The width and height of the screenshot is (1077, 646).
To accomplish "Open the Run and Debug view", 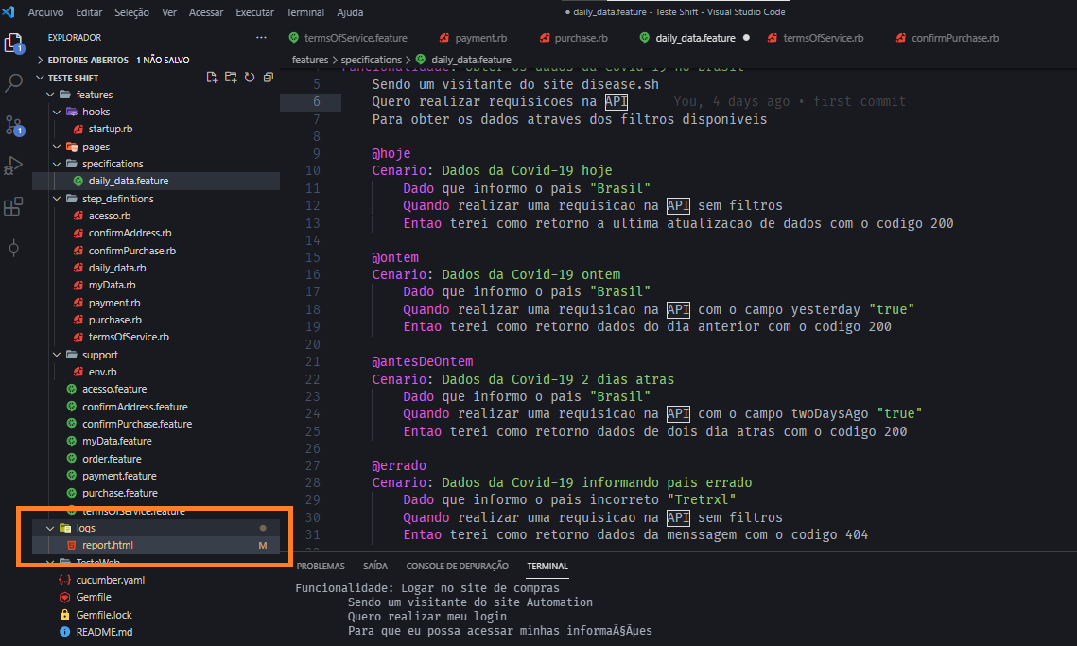I will [x=14, y=166].
